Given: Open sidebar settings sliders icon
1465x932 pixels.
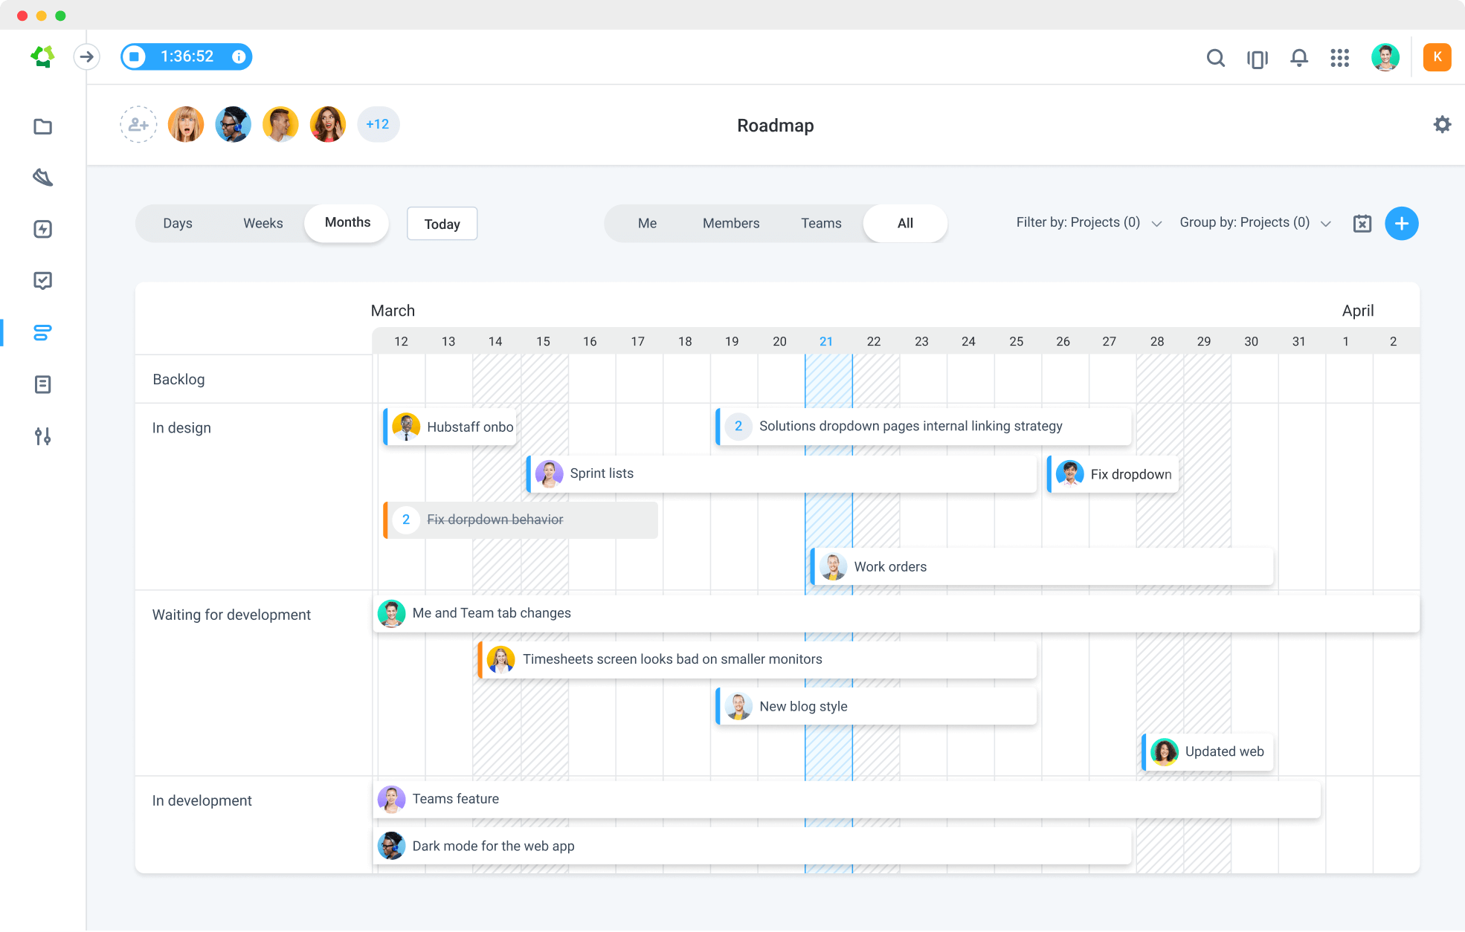Looking at the screenshot, I should click(42, 436).
